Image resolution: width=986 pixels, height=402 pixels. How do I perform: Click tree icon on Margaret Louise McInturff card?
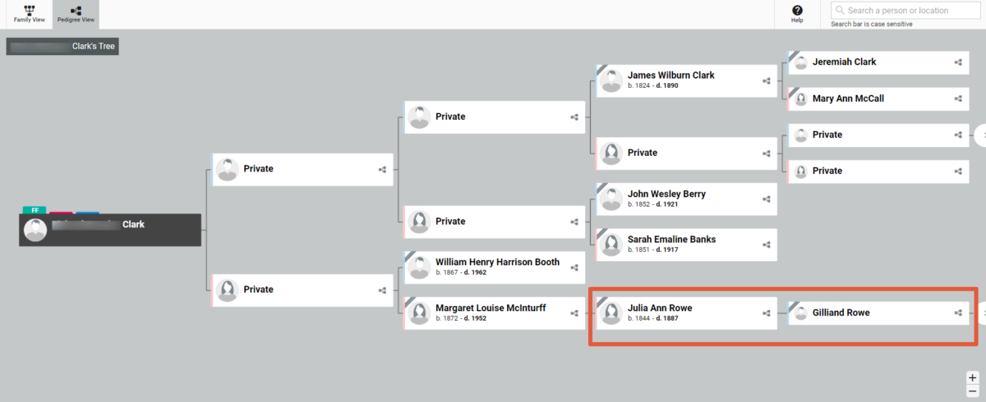[574, 313]
